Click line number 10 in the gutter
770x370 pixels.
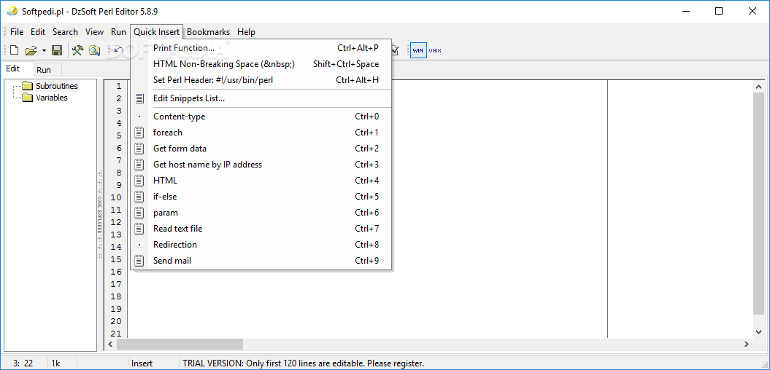[116, 197]
